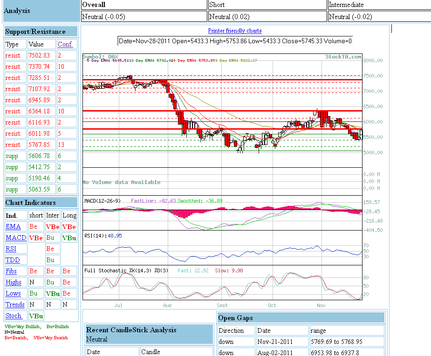Open the TDD indicator link
Screen dimensions: 431x356
coord(12,260)
